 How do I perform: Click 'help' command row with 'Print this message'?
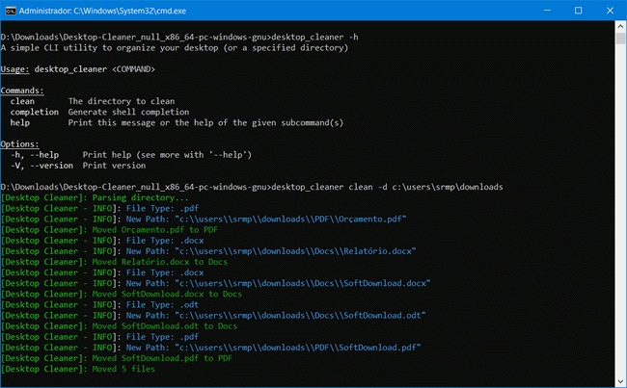177,123
